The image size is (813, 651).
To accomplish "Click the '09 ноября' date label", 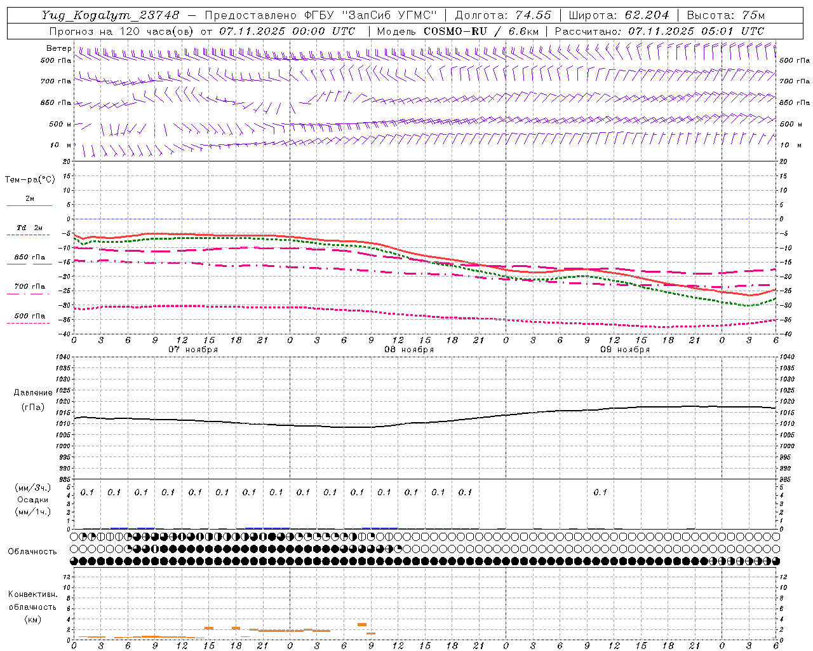I will [625, 350].
